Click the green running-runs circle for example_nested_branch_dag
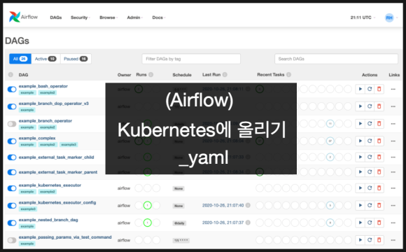The image size is (406, 252). [147, 223]
